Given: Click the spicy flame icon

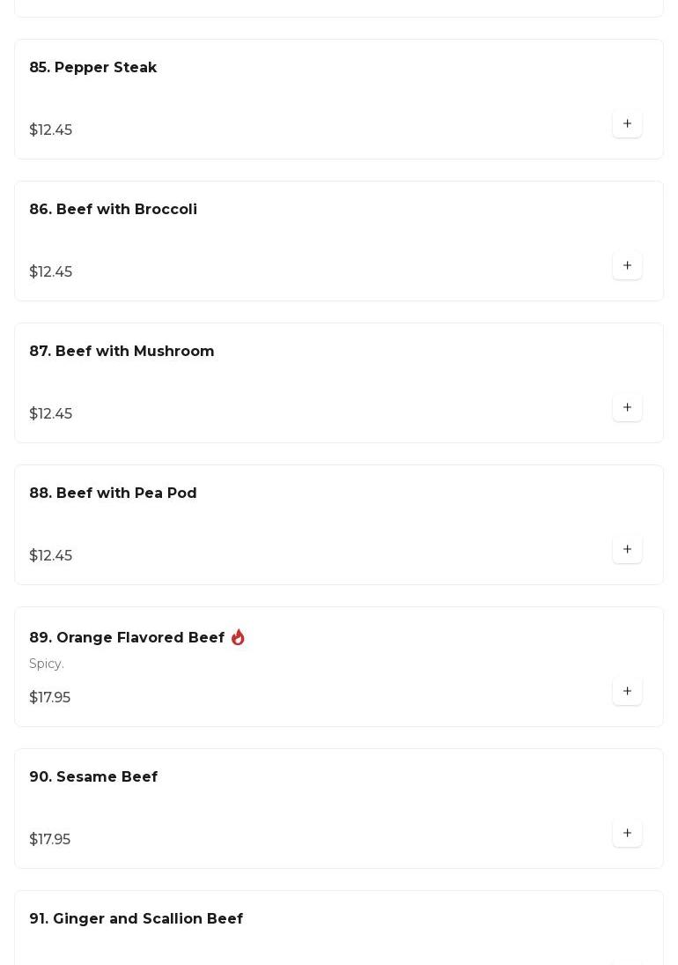Looking at the screenshot, I should pos(238,637).
